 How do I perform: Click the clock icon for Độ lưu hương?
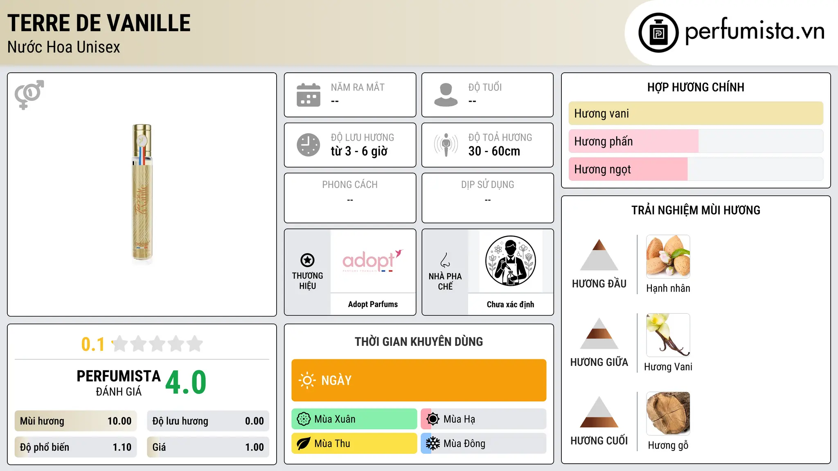pyautogui.click(x=309, y=145)
